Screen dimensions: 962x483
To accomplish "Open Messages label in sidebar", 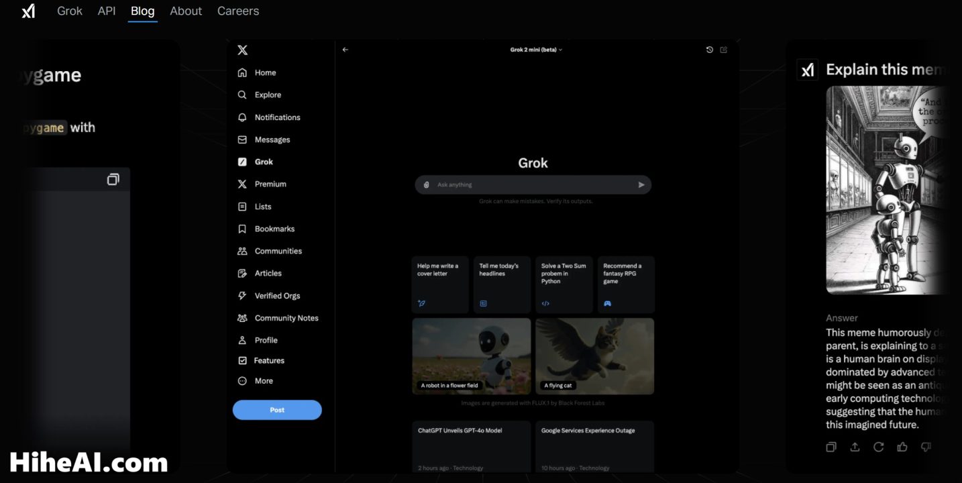I will [272, 140].
